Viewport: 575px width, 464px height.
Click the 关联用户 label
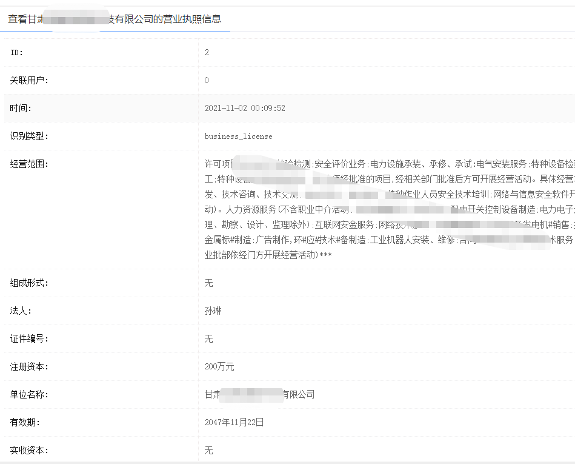click(x=29, y=81)
